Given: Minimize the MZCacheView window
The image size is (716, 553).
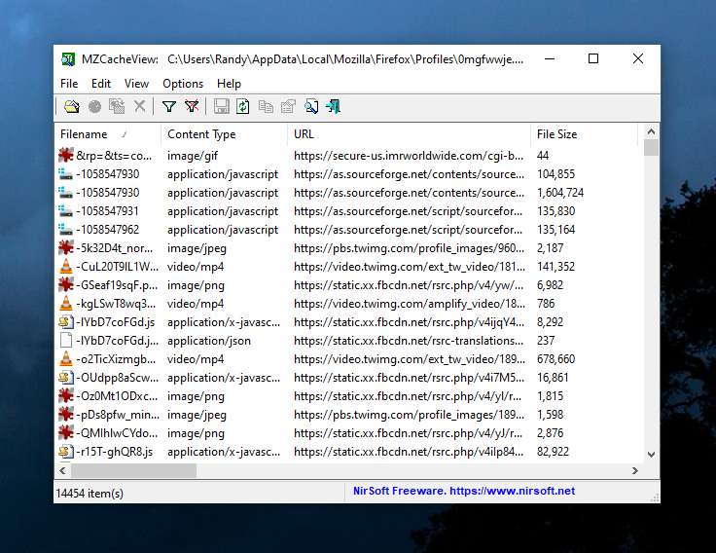Looking at the screenshot, I should (550, 58).
